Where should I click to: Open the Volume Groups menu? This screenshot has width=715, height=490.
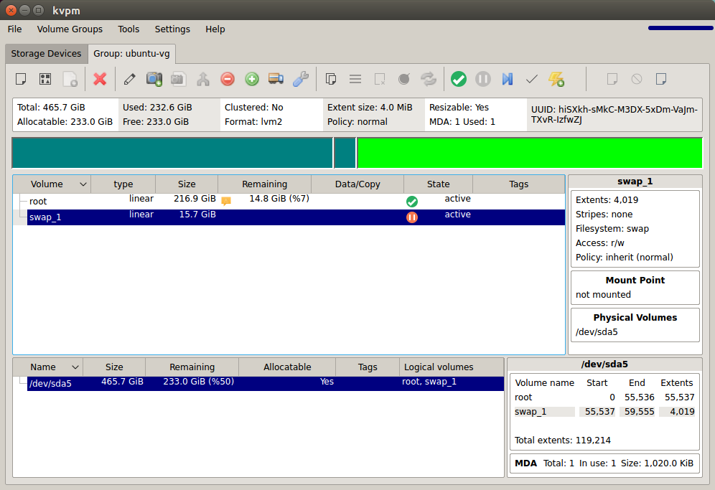point(70,29)
